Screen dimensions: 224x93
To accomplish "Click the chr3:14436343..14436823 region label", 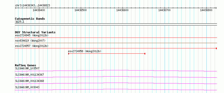I will click(x=32, y=6).
